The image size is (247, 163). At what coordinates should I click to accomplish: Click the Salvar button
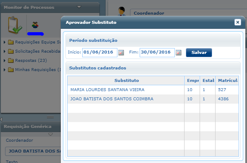[x=199, y=52]
